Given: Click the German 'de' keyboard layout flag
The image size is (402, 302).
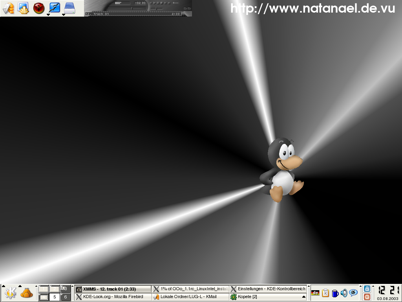Looking at the screenshot, I should pyautogui.click(x=315, y=293).
